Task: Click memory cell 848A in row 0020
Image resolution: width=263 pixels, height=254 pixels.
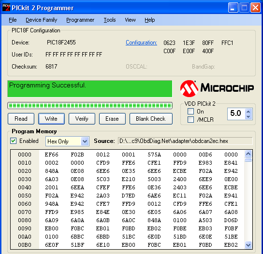Action: click(x=52, y=171)
